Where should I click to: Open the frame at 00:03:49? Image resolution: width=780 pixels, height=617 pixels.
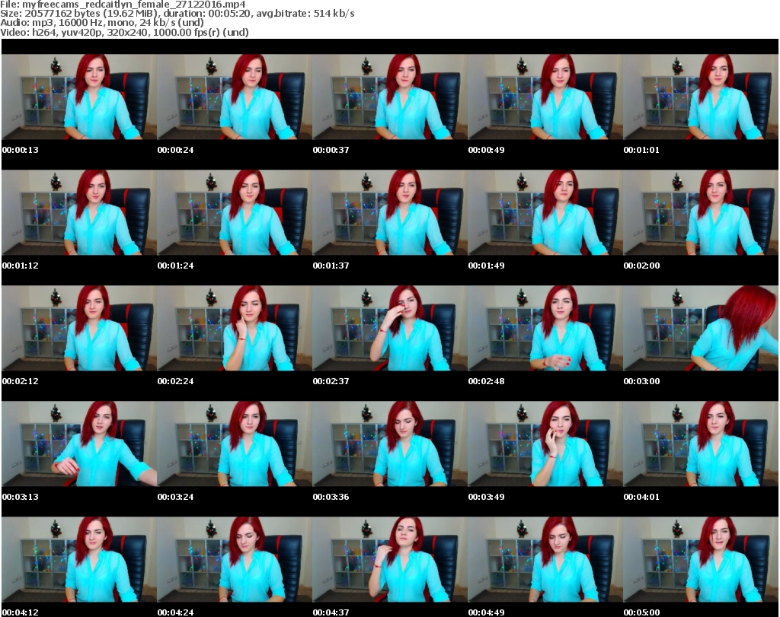tap(545, 444)
